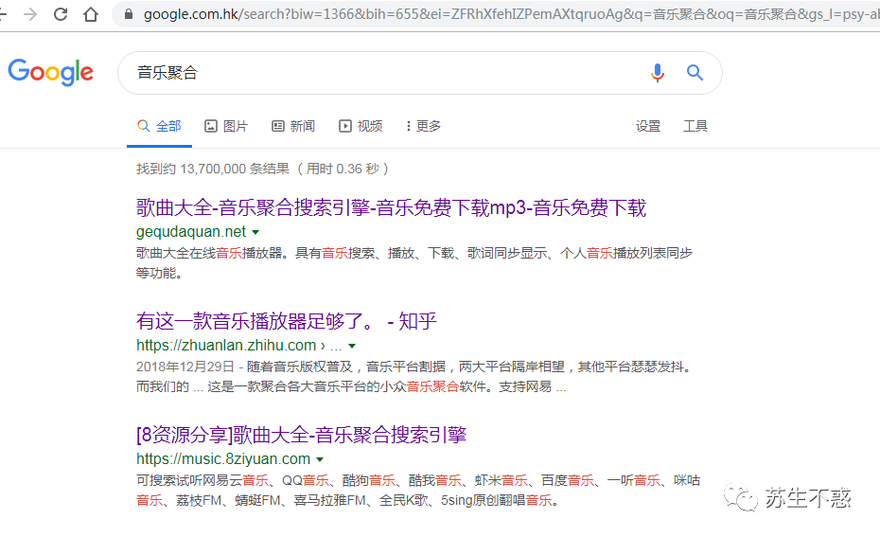The width and height of the screenshot is (880, 537).
Task: Open the Google logo homepage link
Action: 50,72
